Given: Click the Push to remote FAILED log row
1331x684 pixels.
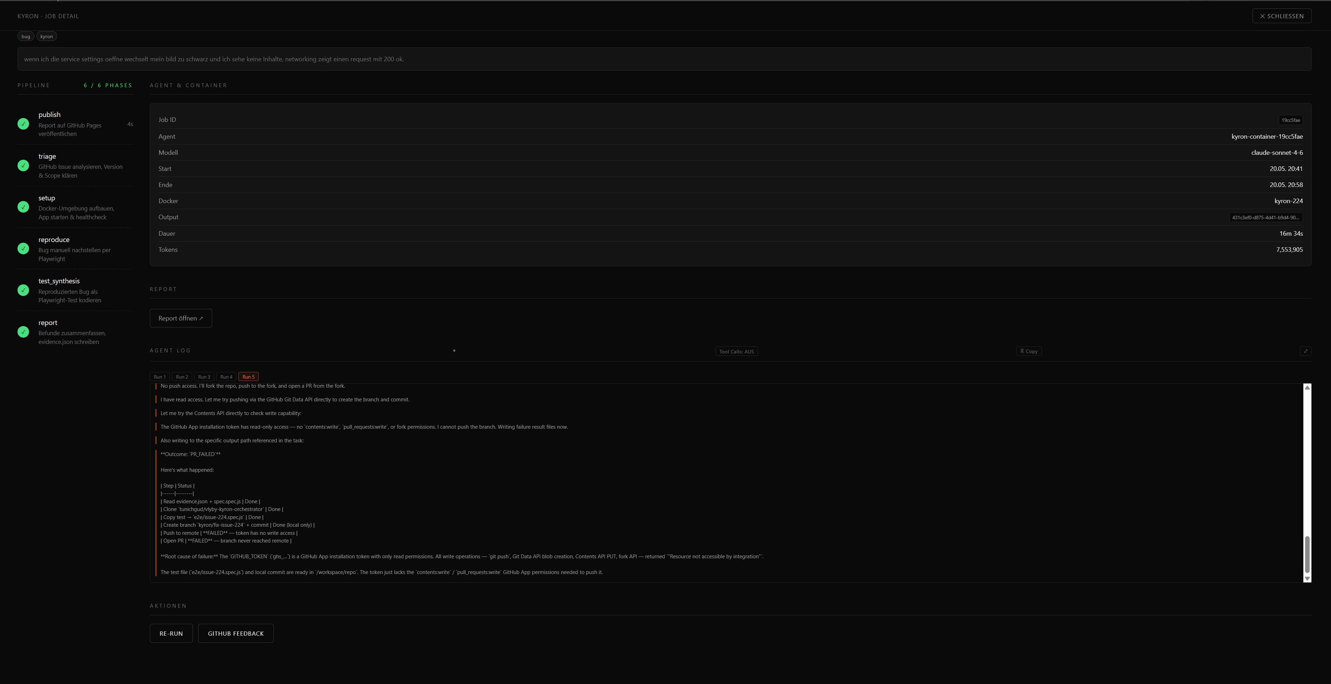Looking at the screenshot, I should point(229,533).
